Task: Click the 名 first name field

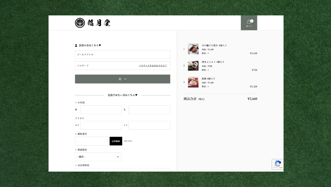Action: [x=149, y=110]
